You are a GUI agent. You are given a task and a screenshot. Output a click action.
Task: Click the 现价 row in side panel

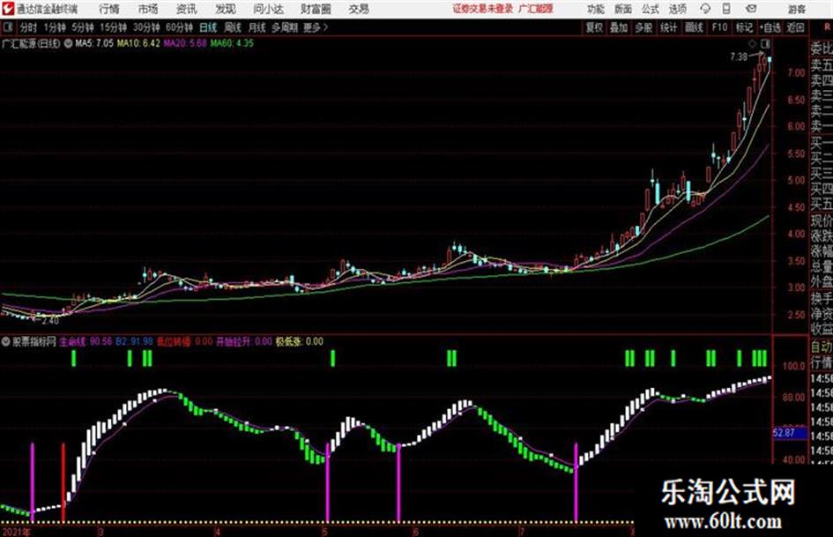click(x=822, y=221)
